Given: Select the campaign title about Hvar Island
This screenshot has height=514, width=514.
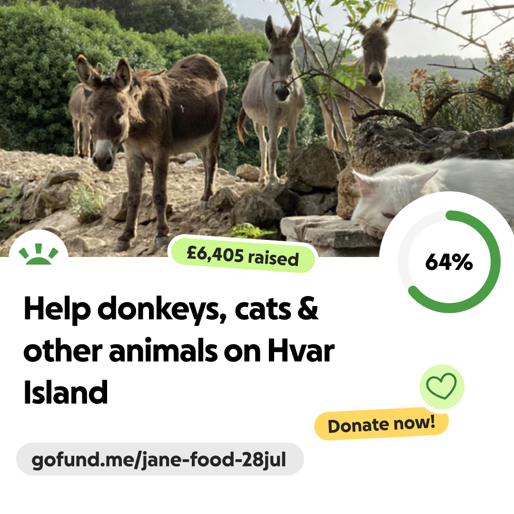Looking at the screenshot, I should pyautogui.click(x=179, y=350).
